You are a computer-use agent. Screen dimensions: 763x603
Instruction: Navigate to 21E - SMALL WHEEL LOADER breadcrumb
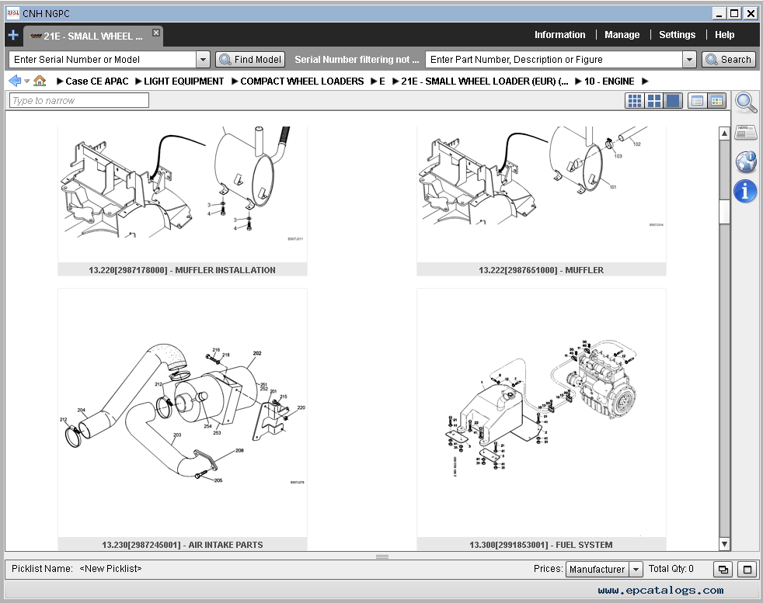[484, 81]
